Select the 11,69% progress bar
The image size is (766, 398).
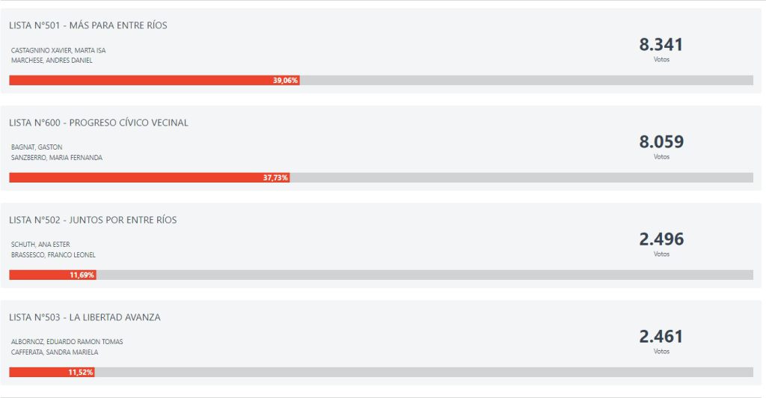coord(53,275)
